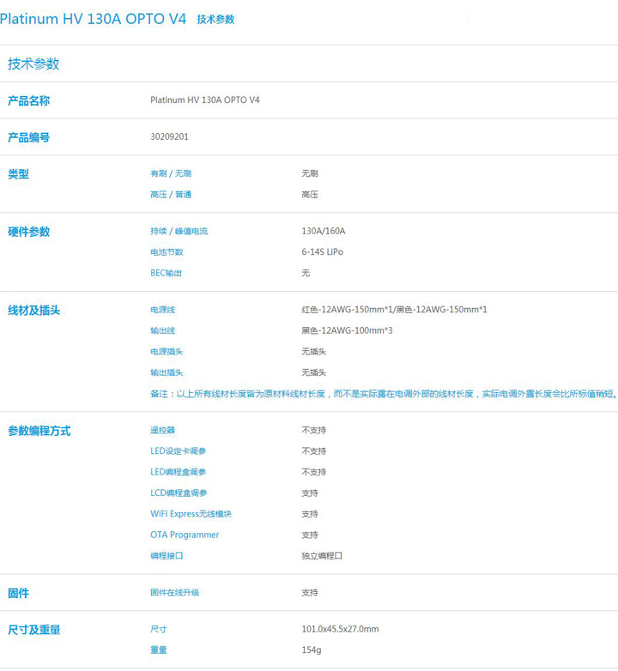Click the 电源线 label
618x671 pixels.
click(x=162, y=310)
